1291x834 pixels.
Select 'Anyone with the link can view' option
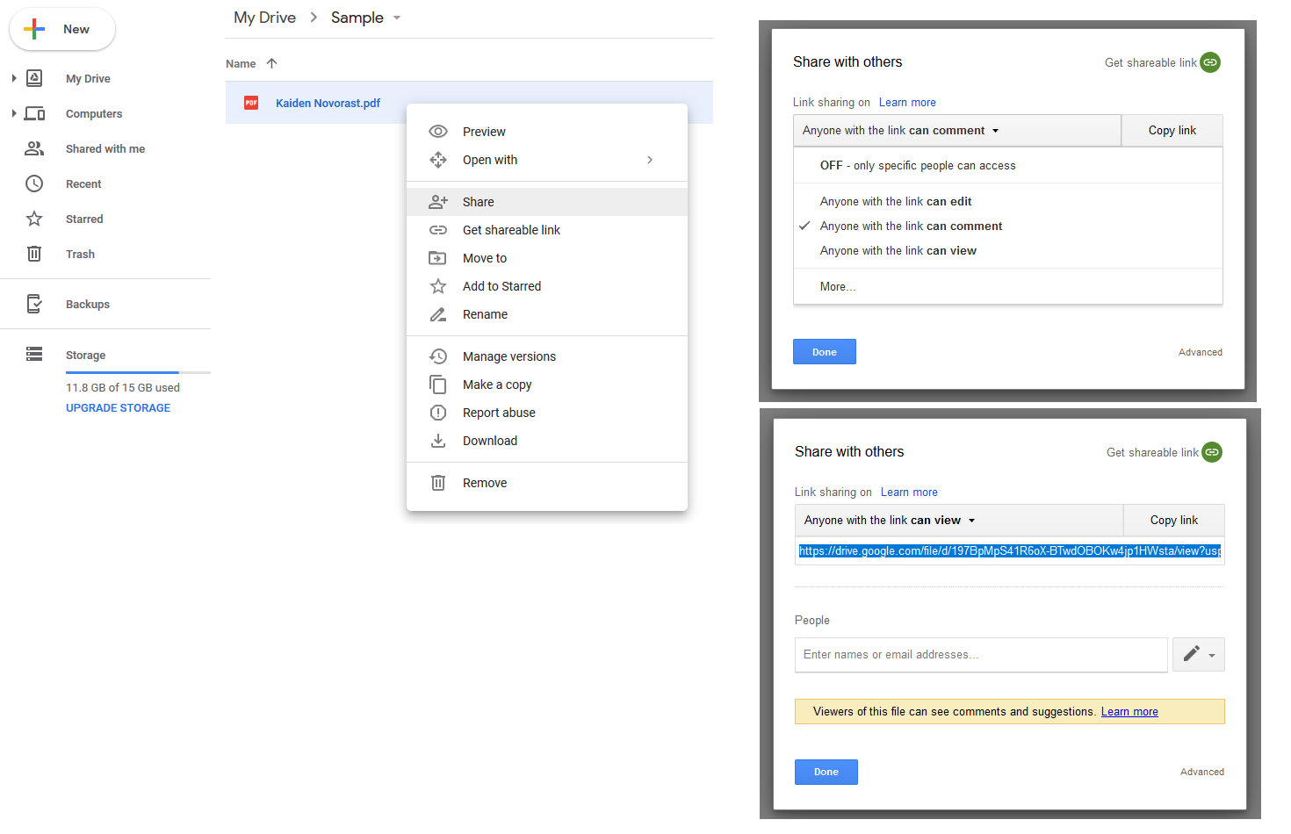(x=898, y=251)
